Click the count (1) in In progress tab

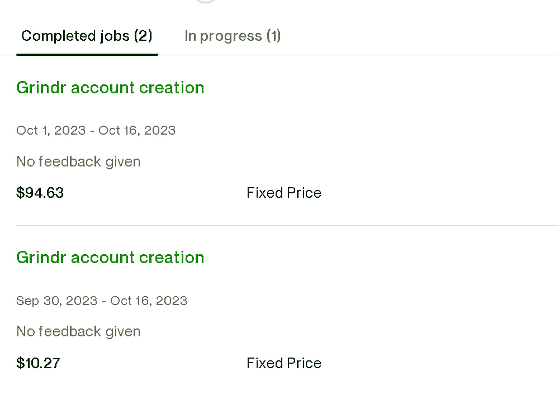click(274, 36)
